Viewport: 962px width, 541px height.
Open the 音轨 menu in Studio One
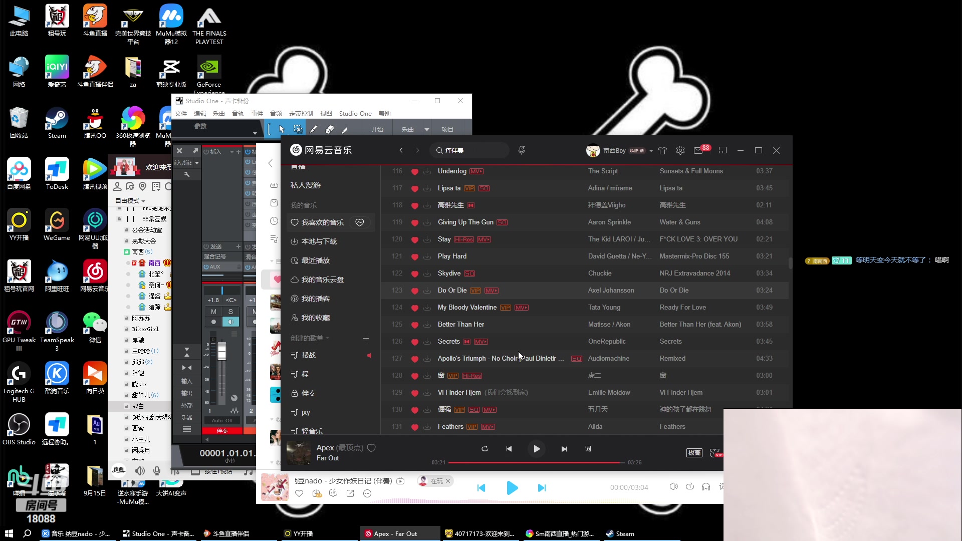pos(238,114)
